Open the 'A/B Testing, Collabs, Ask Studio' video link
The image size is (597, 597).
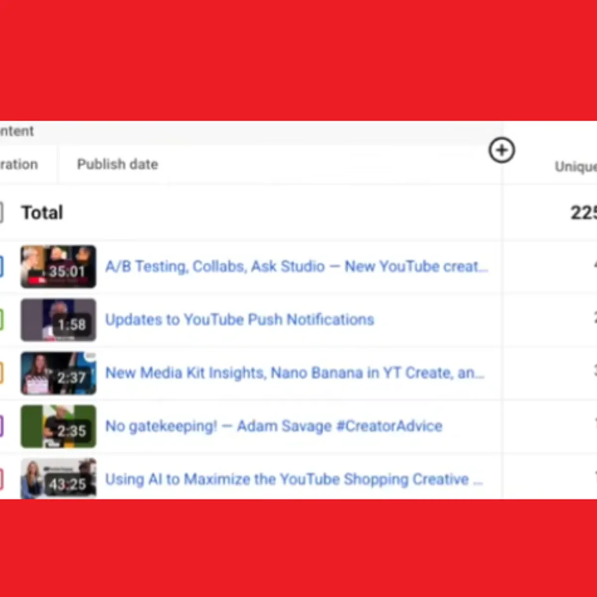297,267
